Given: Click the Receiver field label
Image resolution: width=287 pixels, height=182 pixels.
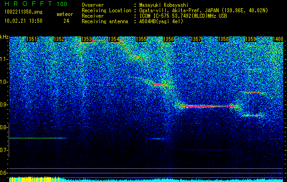Looking at the screenshot, I should tap(93, 16).
